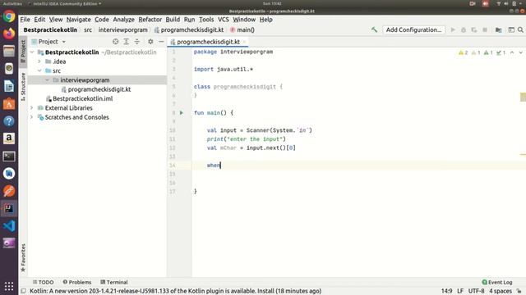This screenshot has height=295, width=526.
Task: Click the LF line separator status item
Action: (460, 291)
